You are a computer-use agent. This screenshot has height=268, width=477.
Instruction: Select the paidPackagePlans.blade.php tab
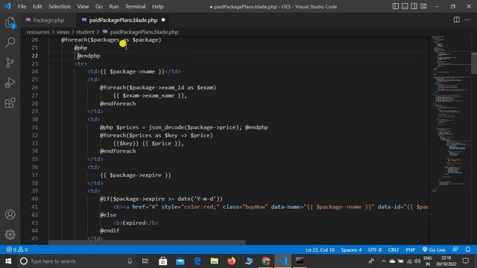tap(123, 20)
